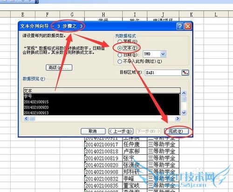Click the 取消 cancel button
This screenshot has width=233, height=192.
[x=93, y=131]
